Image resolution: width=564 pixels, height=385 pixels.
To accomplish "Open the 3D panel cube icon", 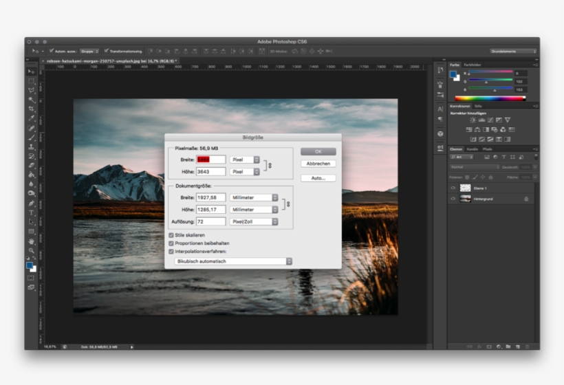I will pyautogui.click(x=440, y=133).
